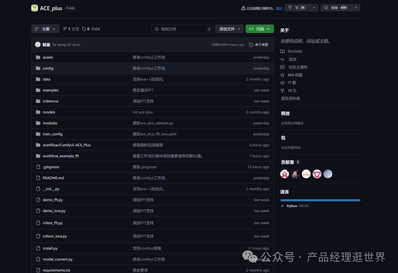Click the Python language bar
398x273 pixels.
coord(320,200)
